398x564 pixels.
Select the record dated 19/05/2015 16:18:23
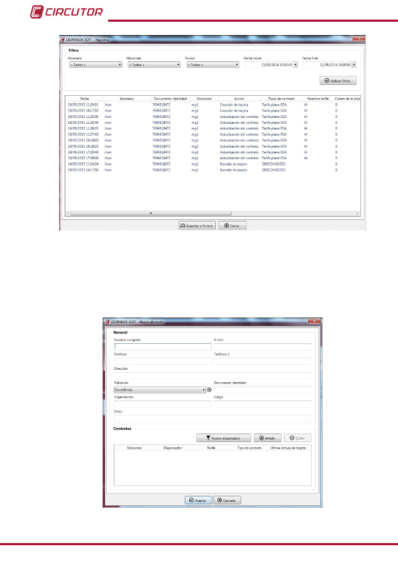[213, 146]
